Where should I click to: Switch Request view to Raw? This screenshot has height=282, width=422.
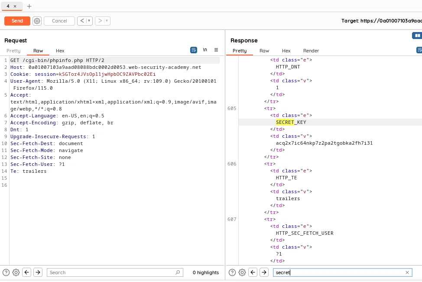click(38, 51)
